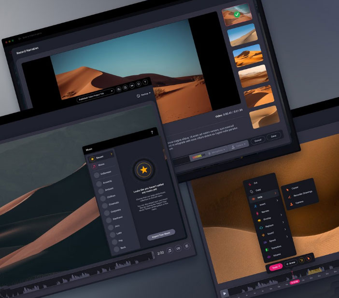The width and height of the screenshot is (339, 298).
Task: Choose Volume in the Tools menu
Action: click(277, 255)
